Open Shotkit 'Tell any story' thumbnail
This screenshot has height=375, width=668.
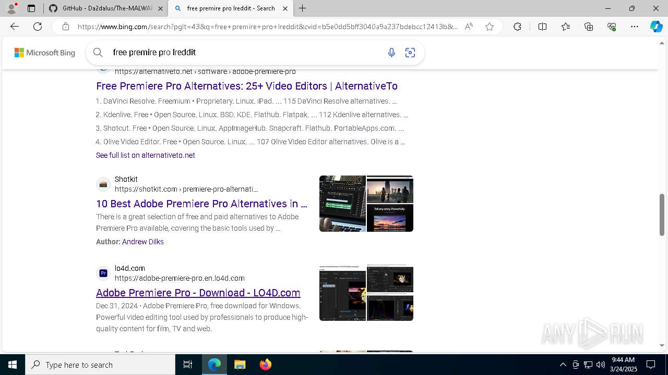pyautogui.click(x=390, y=218)
